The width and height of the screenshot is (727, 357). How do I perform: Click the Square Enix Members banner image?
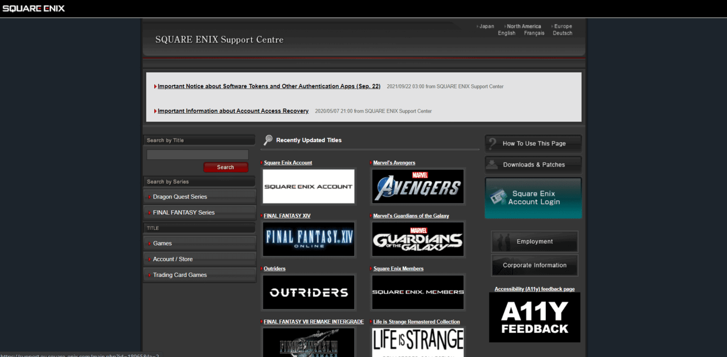tap(418, 292)
